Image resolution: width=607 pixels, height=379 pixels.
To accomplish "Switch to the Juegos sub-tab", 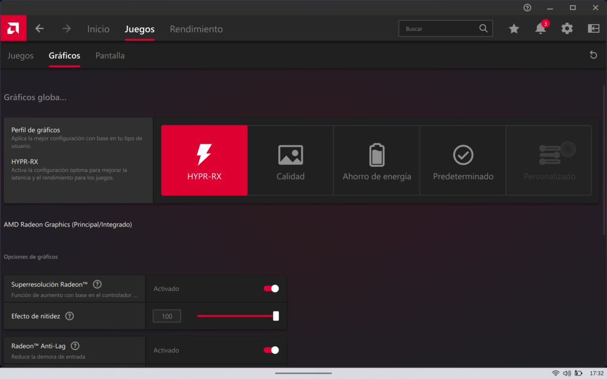I will (x=20, y=56).
